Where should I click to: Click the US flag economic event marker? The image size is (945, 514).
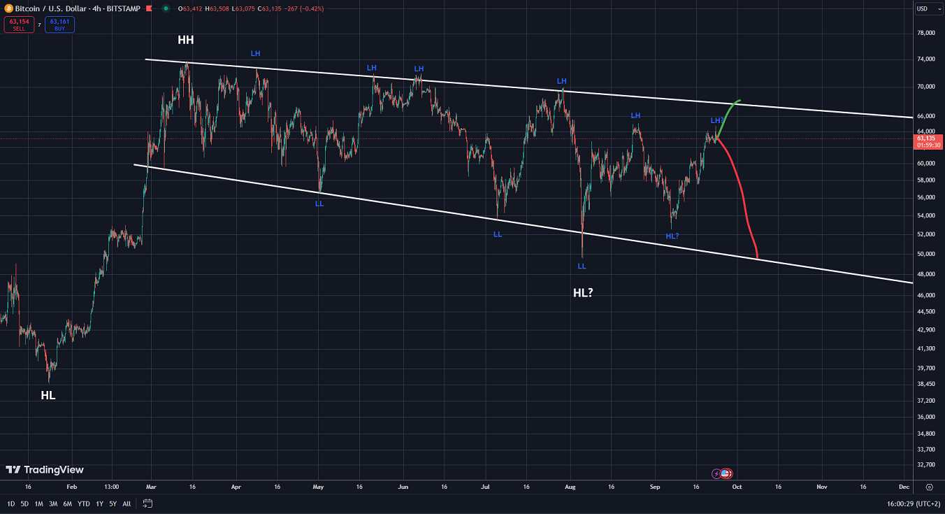[x=726, y=473]
